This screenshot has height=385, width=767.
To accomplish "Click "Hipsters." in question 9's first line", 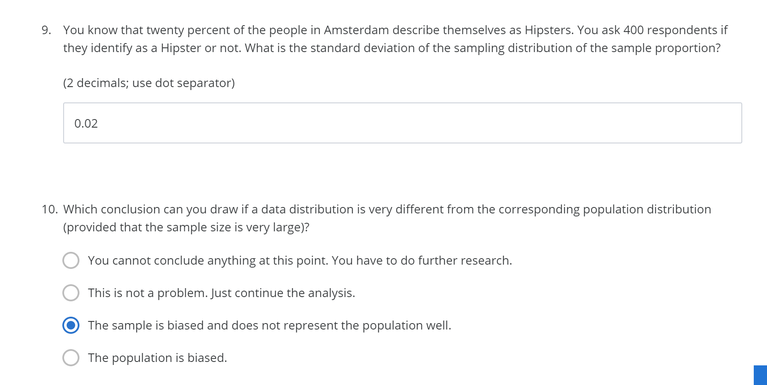I will (549, 30).
